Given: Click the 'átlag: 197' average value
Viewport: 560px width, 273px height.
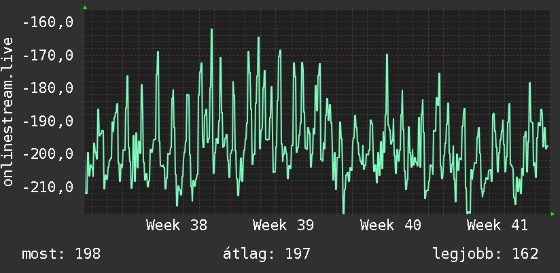Looking at the screenshot, I should 266,254.
